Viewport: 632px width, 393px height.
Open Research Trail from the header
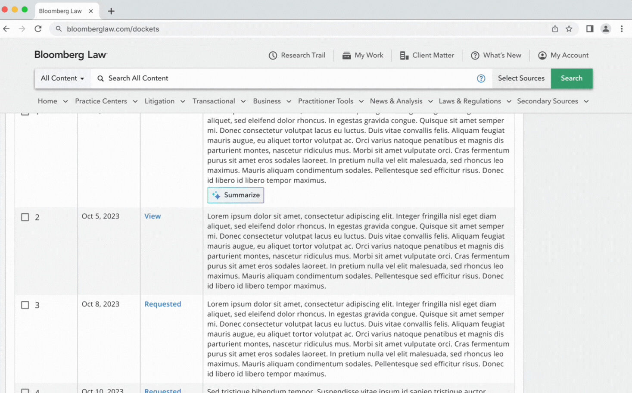(297, 55)
